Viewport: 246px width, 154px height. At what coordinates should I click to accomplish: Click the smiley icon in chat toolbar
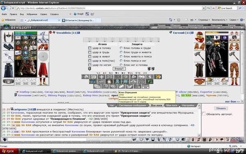point(178,139)
